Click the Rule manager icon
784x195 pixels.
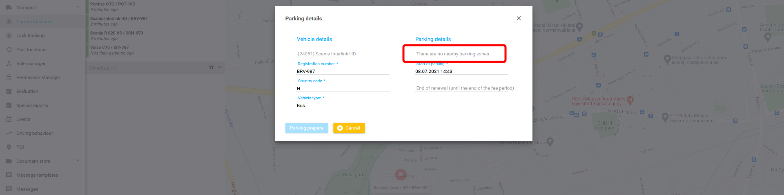coord(9,64)
